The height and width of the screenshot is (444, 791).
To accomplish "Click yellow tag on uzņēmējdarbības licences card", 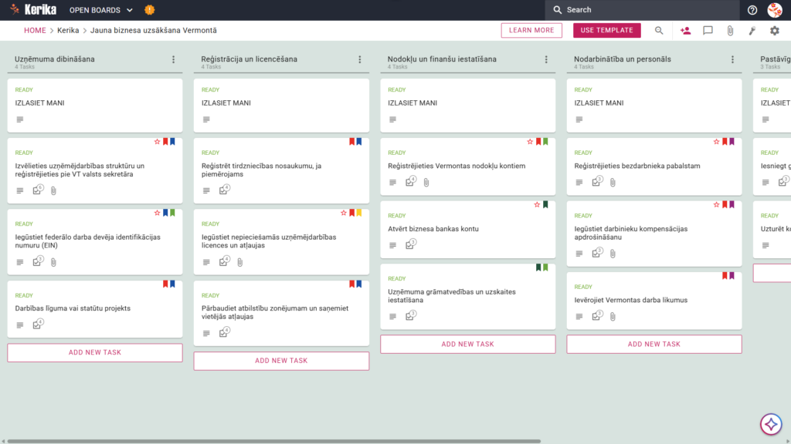I will (x=359, y=213).
